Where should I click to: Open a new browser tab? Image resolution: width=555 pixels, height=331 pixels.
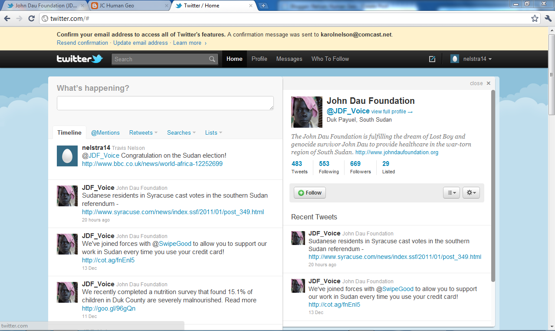pos(263,6)
